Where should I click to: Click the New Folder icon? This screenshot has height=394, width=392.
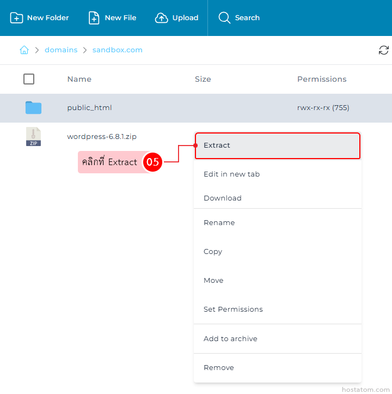click(17, 18)
